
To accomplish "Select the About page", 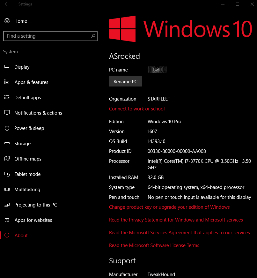I will point(21,236).
